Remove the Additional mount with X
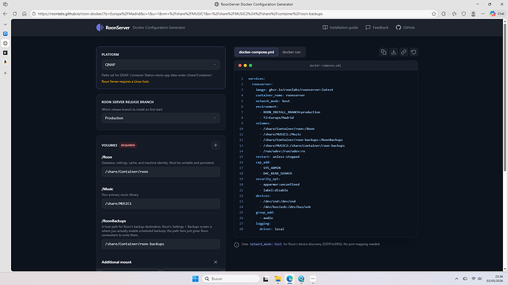The height and width of the screenshot is (285, 508). 216,262
